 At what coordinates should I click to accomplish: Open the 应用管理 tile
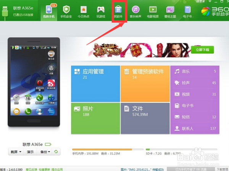(95, 84)
